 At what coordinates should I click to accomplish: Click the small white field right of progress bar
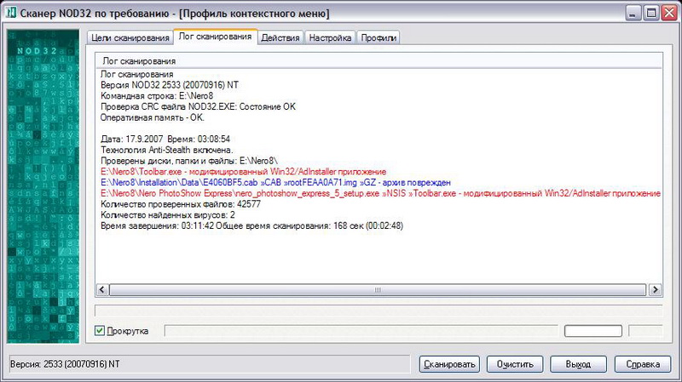click(592, 331)
